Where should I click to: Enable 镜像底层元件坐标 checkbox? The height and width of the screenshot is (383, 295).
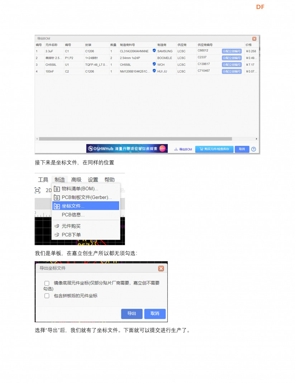(47, 283)
